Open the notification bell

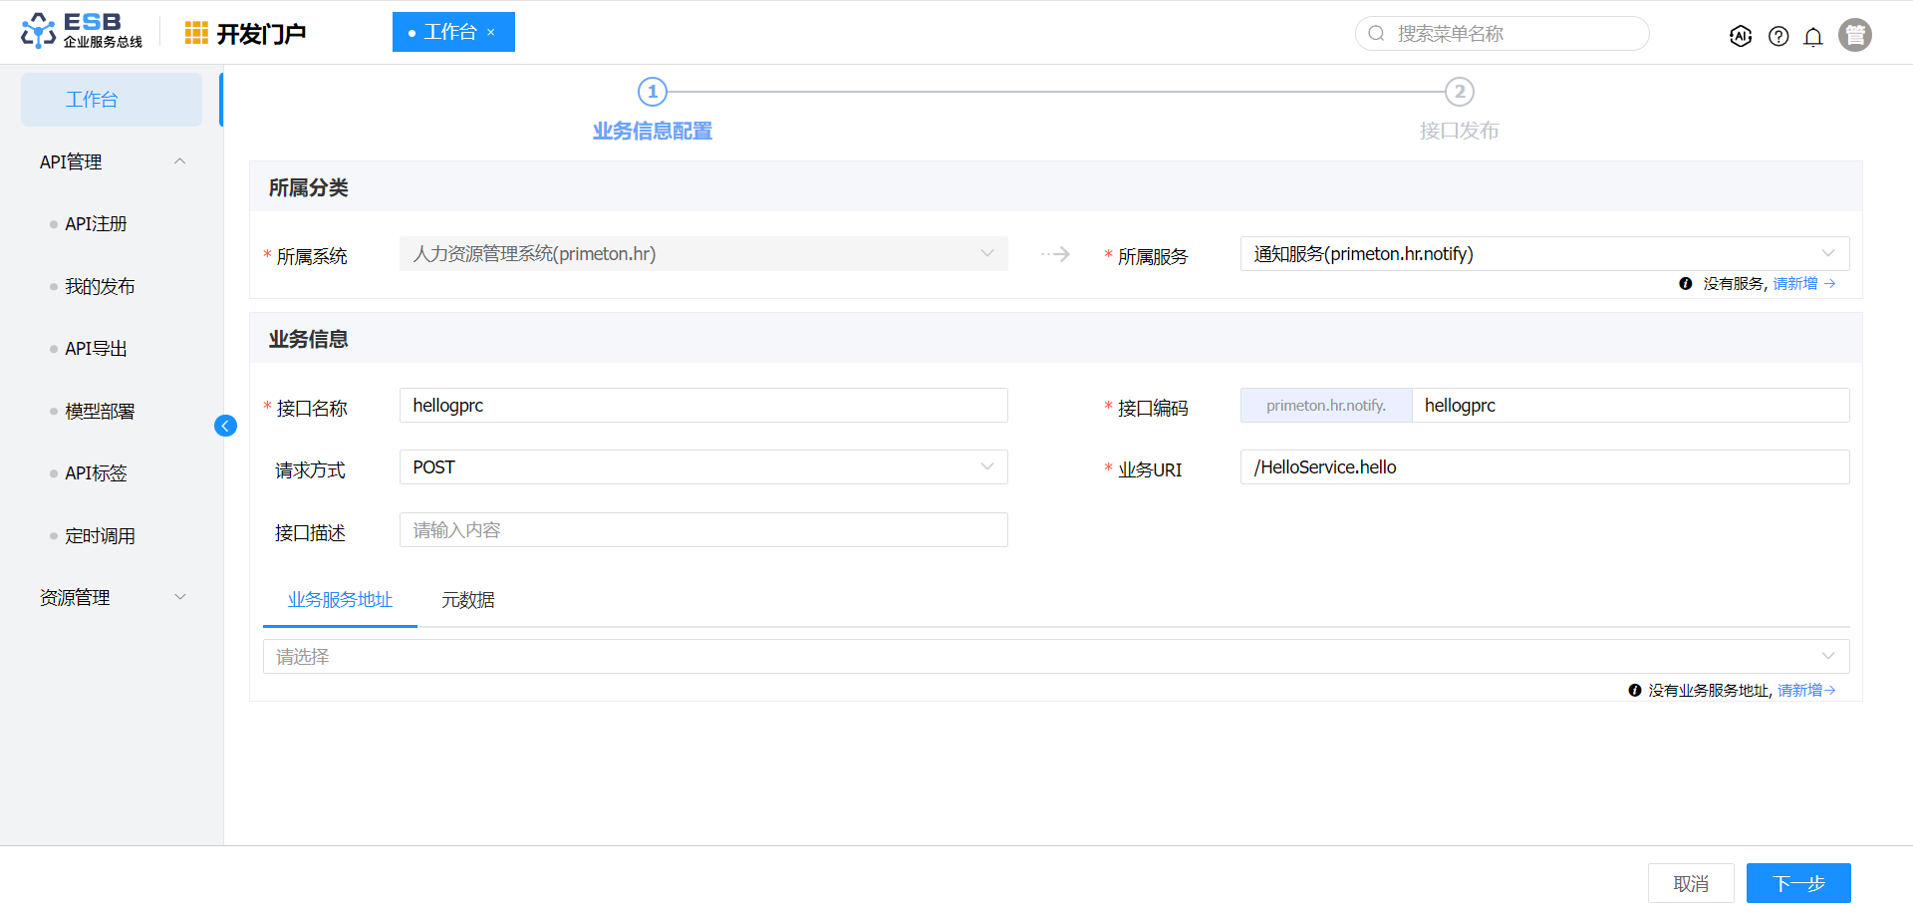click(1813, 37)
